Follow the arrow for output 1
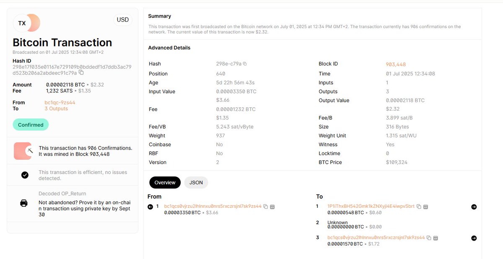Viewport: 503px width, 259px height. (474, 207)
